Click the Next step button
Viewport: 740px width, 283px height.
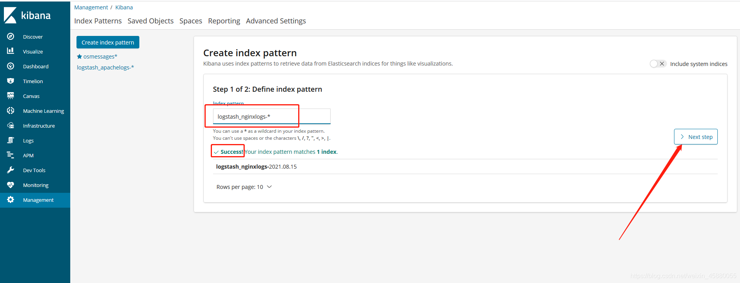(x=696, y=137)
